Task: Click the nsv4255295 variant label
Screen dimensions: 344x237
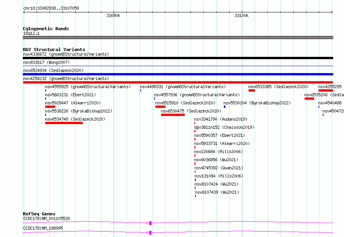Action: tap(330, 87)
